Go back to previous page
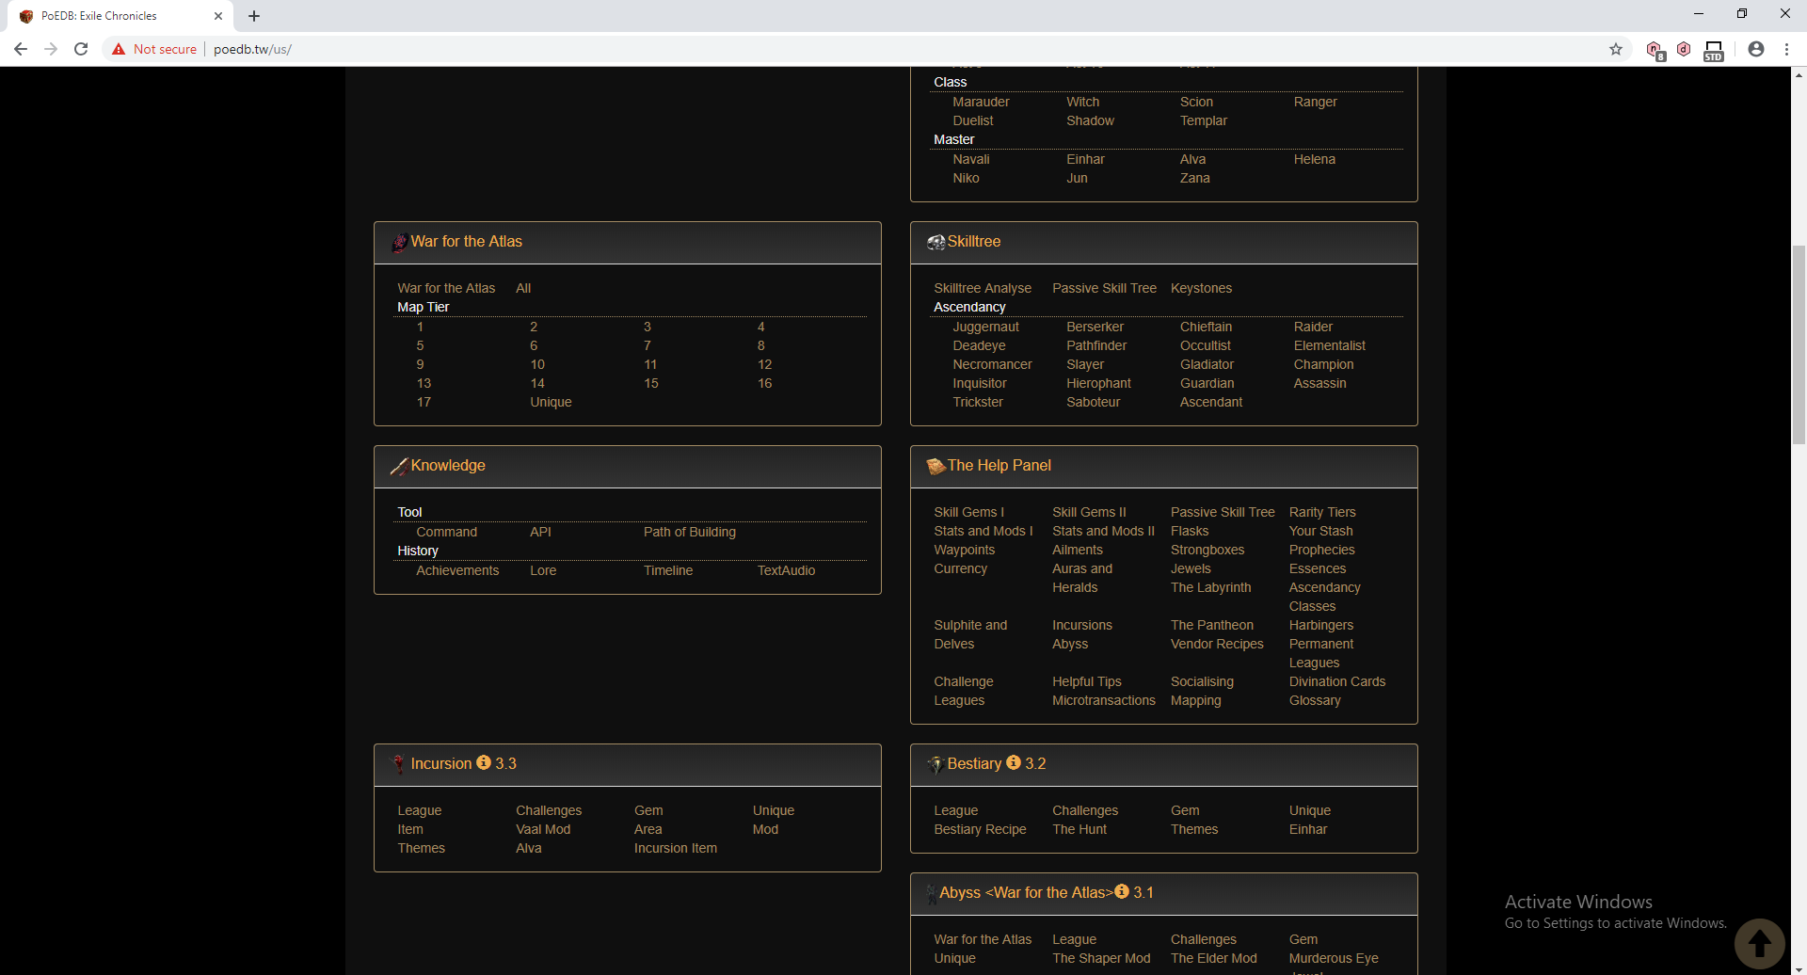 (21, 49)
